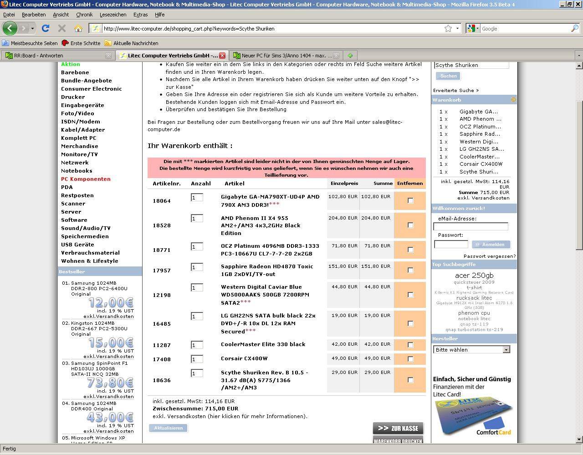The image size is (583, 455).
Task: Click the eMail-Adresse input field
Action: tap(470, 226)
